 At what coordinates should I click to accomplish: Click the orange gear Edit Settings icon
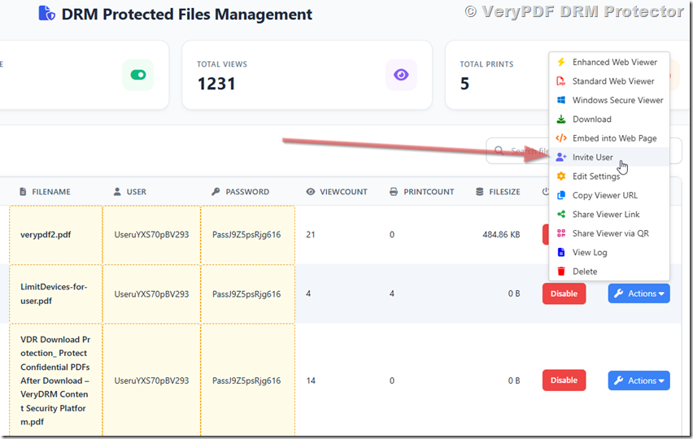561,176
